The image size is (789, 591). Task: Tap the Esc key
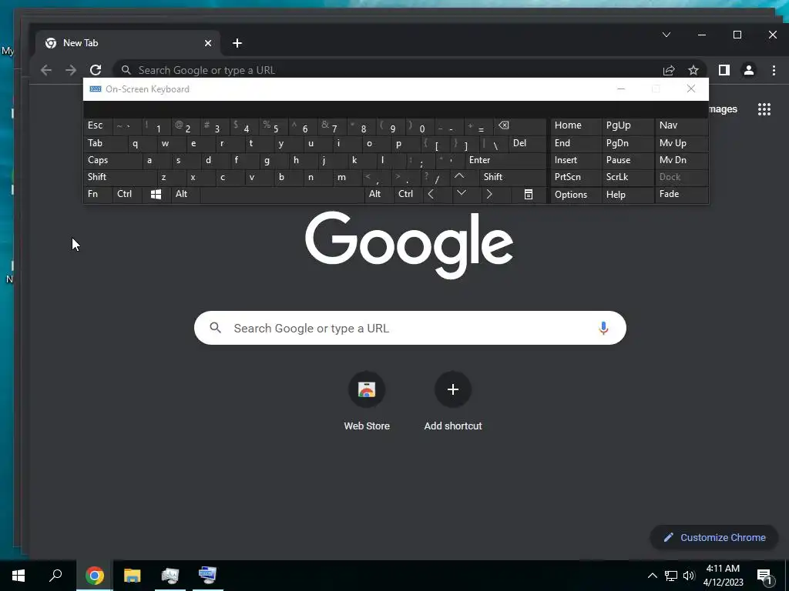point(98,125)
